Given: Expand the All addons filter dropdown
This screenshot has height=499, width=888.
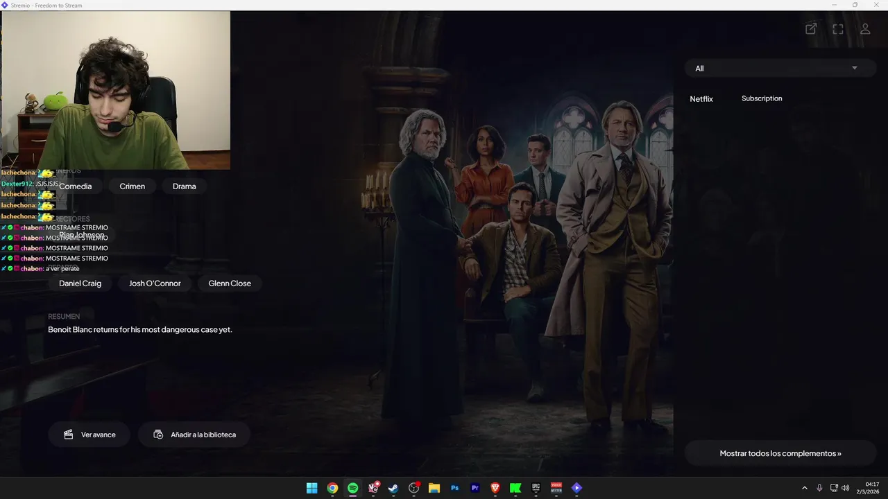Looking at the screenshot, I should [x=780, y=68].
